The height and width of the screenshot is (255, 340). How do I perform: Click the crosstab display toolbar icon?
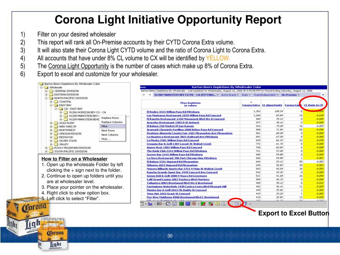tap(142, 204)
